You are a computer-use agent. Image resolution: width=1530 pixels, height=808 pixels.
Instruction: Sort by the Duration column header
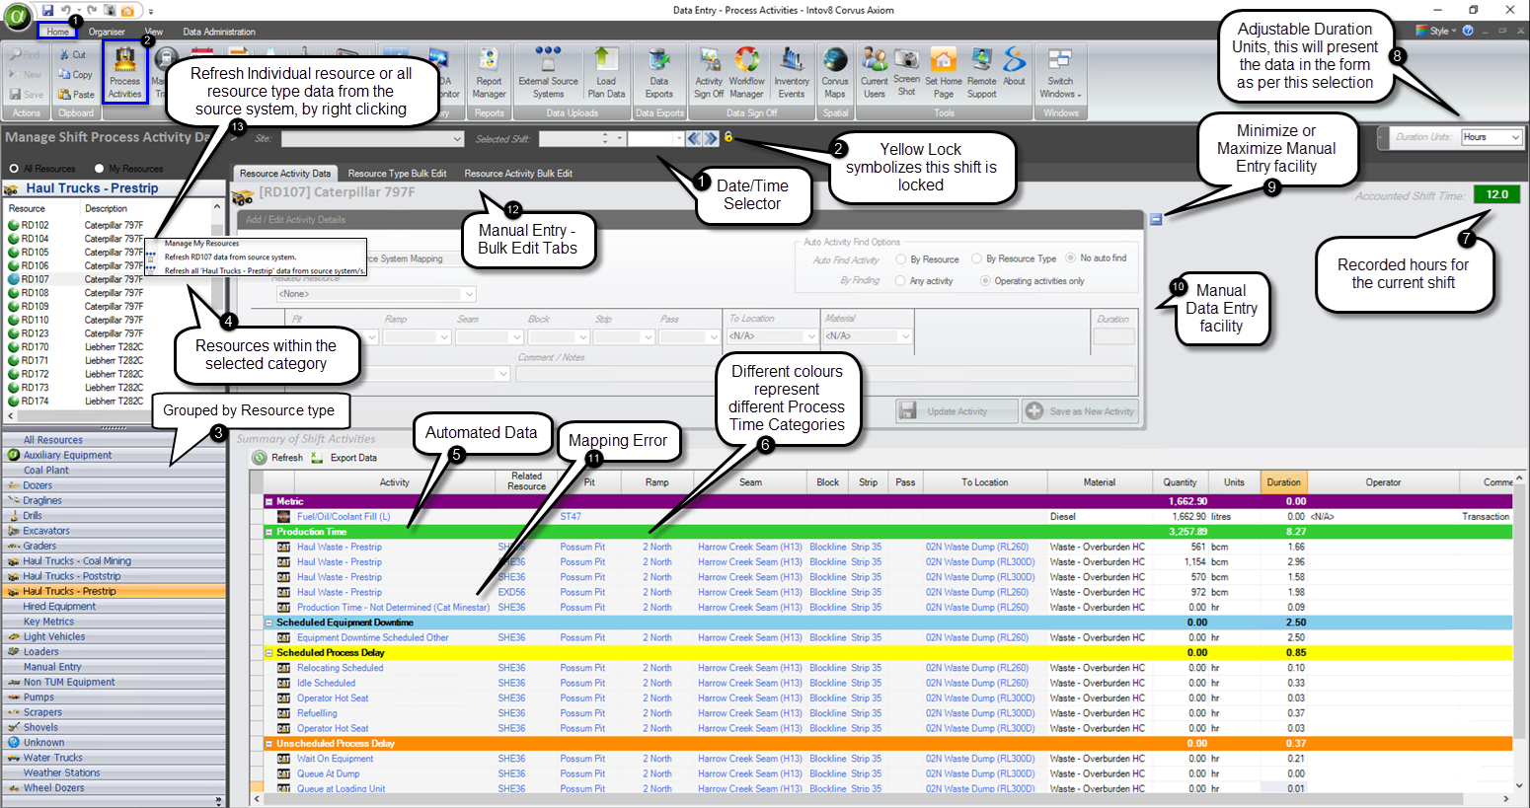click(x=1284, y=482)
